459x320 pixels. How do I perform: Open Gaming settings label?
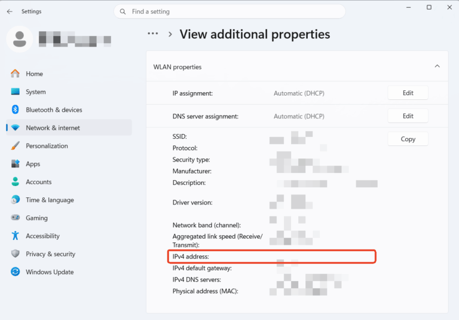point(36,218)
